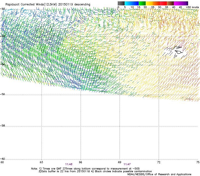Click the '63' longitude axis label

click(41, 162)
